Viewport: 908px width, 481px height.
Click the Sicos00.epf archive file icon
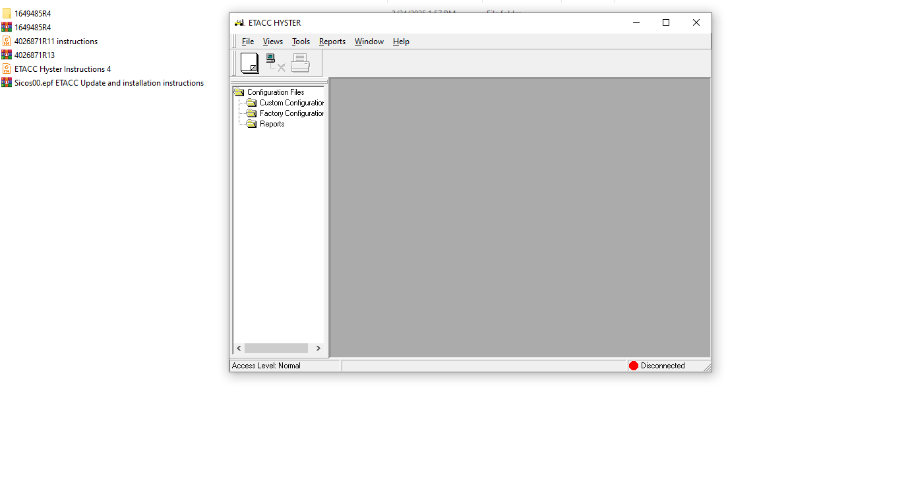coord(7,82)
